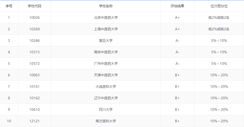244x127 pixels.
Task: Click the A+ result for 上海中医药大学
Action: tap(177, 29)
